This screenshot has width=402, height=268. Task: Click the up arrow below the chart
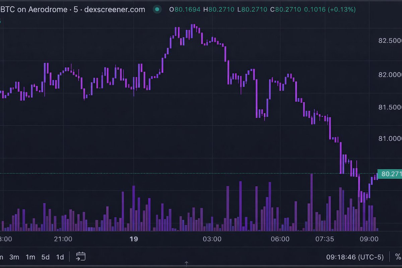point(187,264)
